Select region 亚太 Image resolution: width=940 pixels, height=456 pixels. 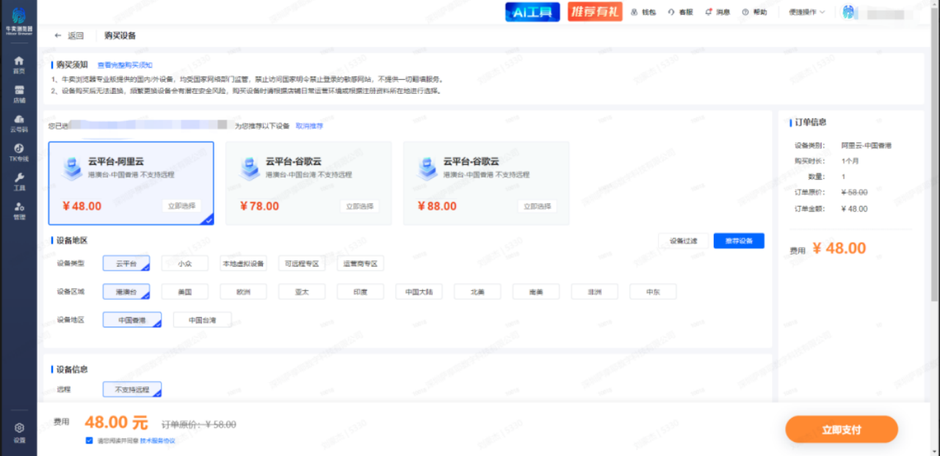(302, 292)
